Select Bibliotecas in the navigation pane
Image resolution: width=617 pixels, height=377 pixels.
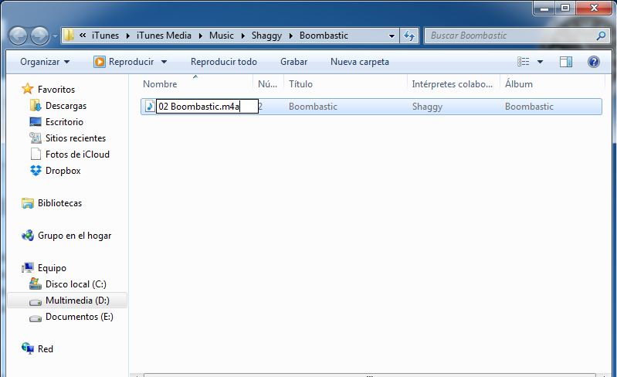pos(59,203)
